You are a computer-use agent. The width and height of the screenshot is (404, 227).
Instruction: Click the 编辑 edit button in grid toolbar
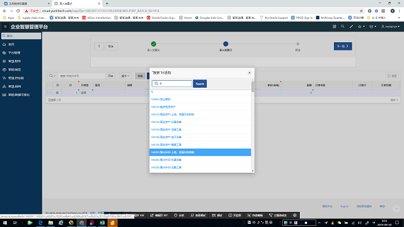[140, 76]
